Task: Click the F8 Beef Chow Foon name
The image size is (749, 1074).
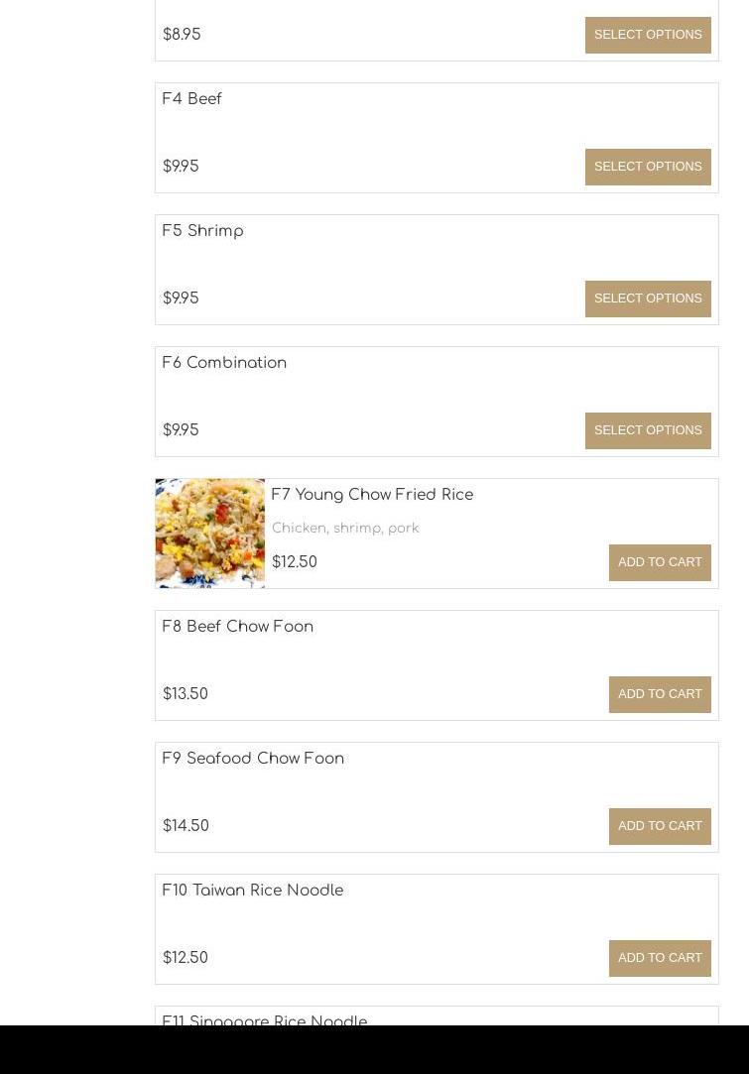Action: coord(238,627)
